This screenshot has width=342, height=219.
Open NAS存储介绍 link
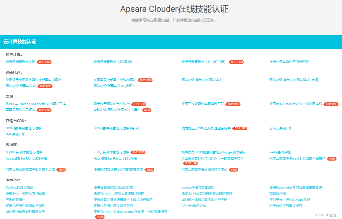pyautogui.click(x=15, y=134)
